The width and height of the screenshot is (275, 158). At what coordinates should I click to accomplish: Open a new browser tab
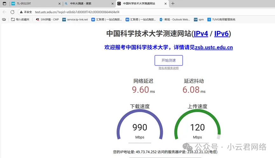[x=173, y=4]
